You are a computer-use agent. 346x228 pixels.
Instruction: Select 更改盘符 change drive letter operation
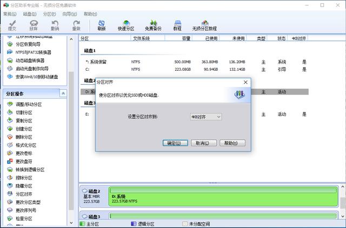pyautogui.click(x=19, y=162)
